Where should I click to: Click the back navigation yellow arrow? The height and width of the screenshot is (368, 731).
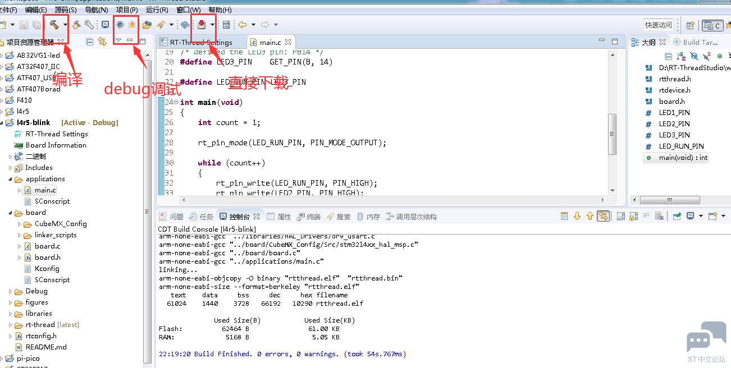point(243,25)
